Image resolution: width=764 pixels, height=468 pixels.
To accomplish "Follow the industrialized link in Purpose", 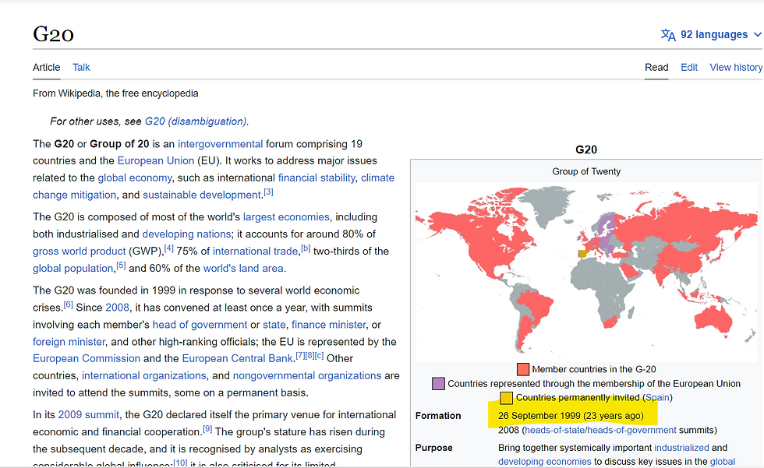I will (681, 448).
